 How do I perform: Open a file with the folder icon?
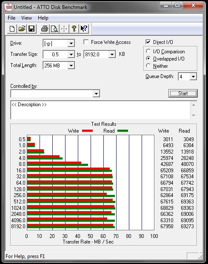point(22,29)
